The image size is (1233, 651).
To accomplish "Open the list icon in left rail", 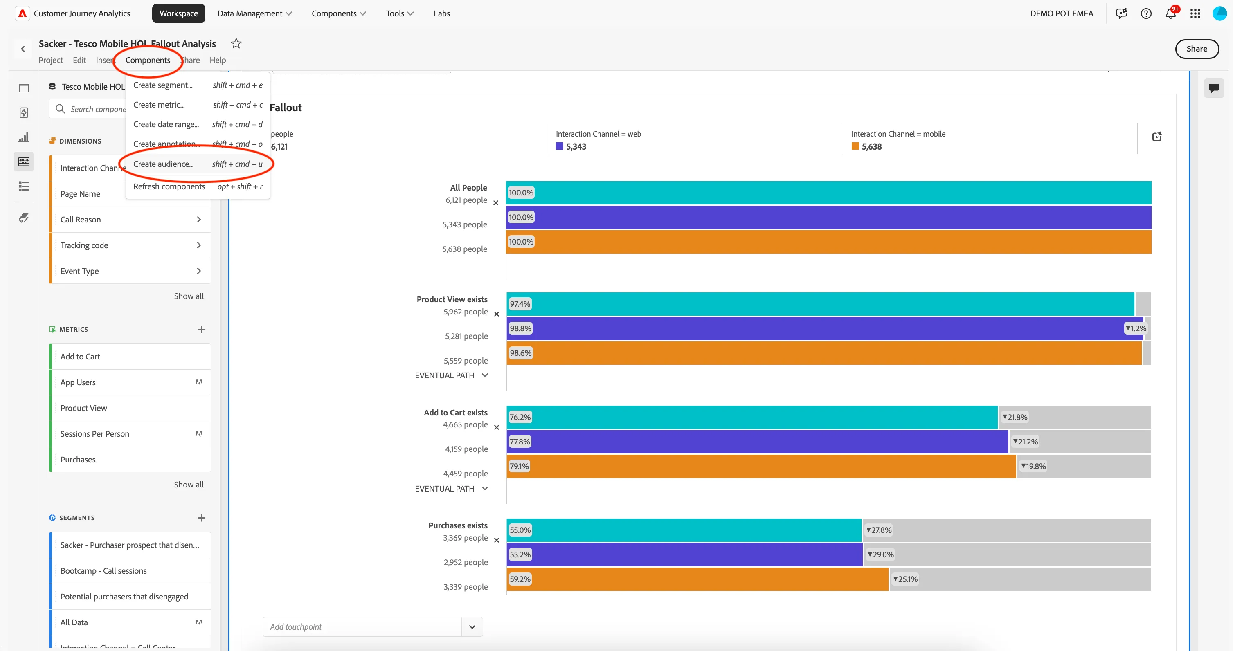I will pyautogui.click(x=23, y=186).
